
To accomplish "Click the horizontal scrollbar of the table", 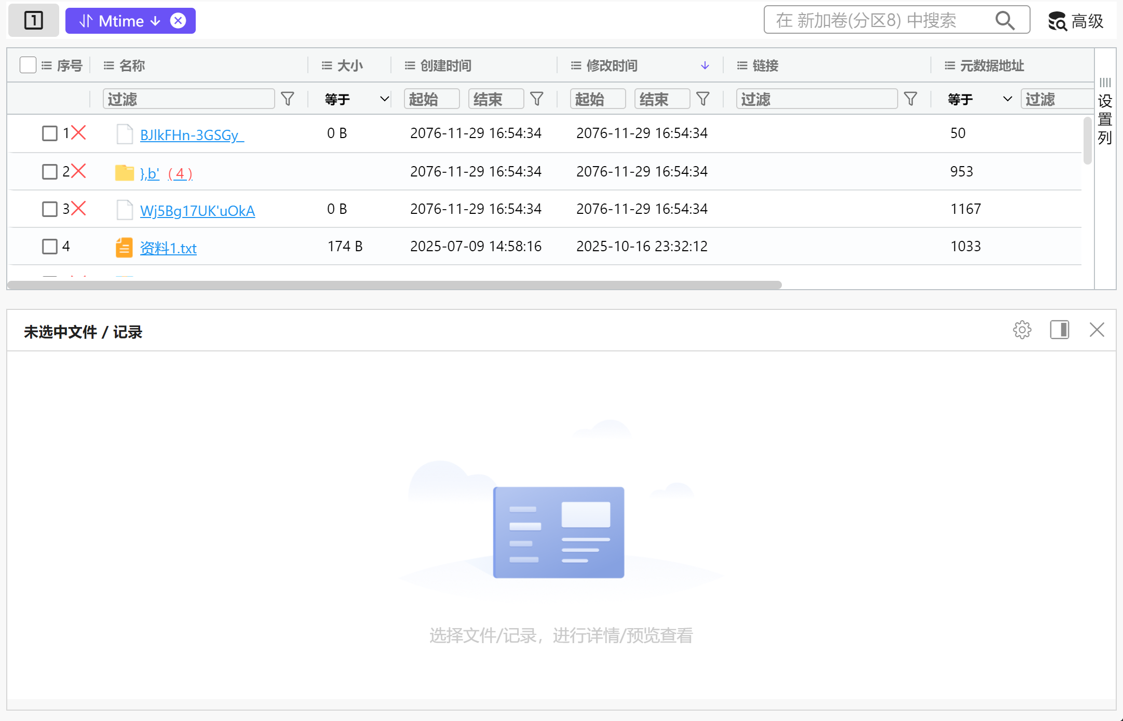I will (x=395, y=285).
